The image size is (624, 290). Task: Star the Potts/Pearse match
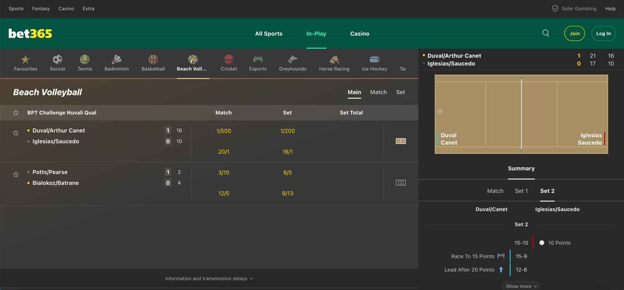(16, 175)
